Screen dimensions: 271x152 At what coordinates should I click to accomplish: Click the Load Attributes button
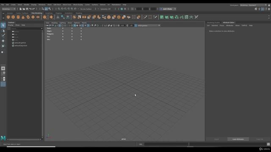(238, 139)
